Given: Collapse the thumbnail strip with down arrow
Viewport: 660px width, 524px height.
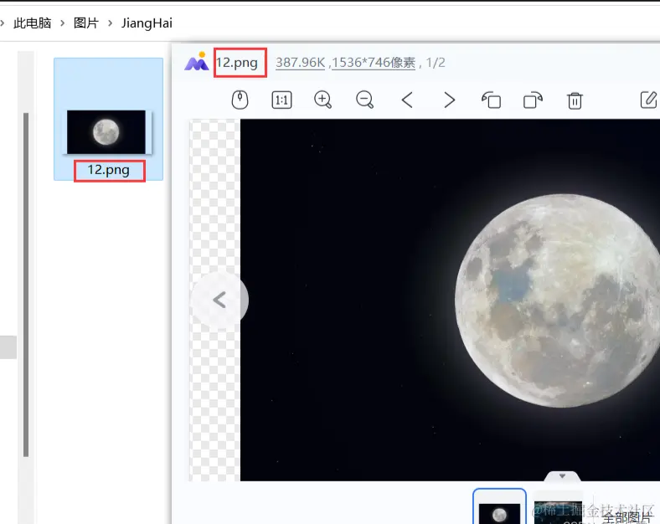Looking at the screenshot, I should pyautogui.click(x=562, y=476).
